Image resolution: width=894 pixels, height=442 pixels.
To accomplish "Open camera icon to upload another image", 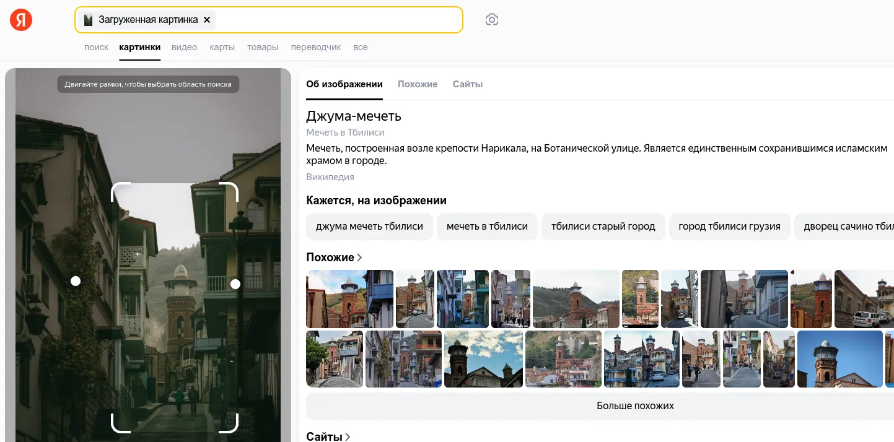I will click(x=491, y=19).
